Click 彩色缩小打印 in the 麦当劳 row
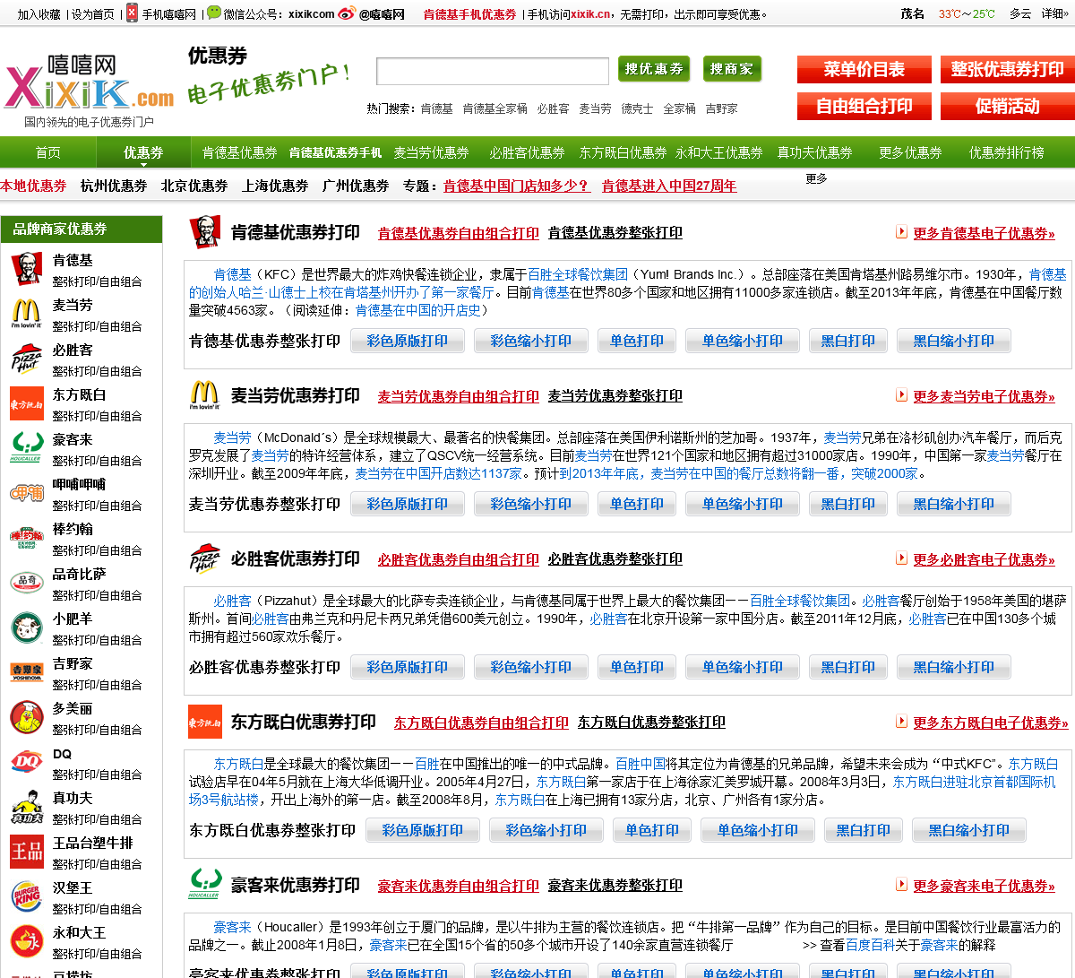Screen dimensions: 1075x978 (530, 504)
